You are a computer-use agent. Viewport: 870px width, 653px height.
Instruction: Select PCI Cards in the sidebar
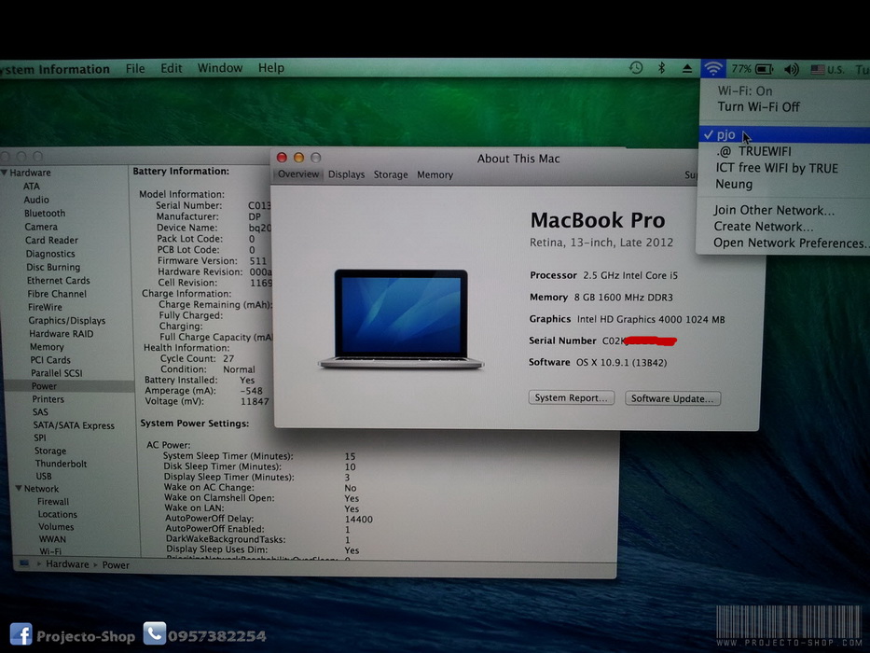pos(50,360)
